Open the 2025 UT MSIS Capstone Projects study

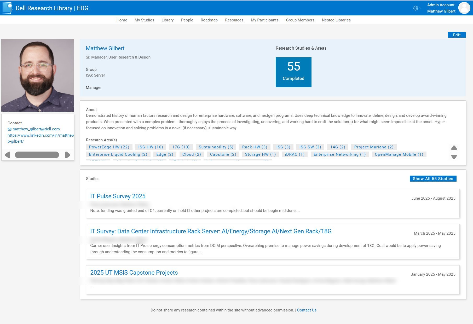click(134, 273)
